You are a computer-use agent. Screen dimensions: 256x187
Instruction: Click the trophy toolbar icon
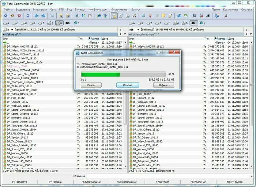click(150, 16)
